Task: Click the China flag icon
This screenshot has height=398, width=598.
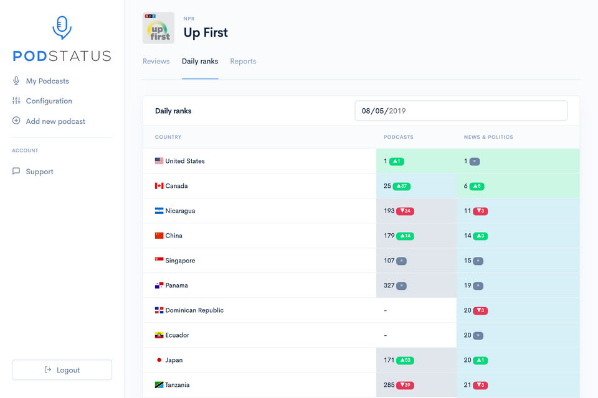Action: click(x=159, y=235)
